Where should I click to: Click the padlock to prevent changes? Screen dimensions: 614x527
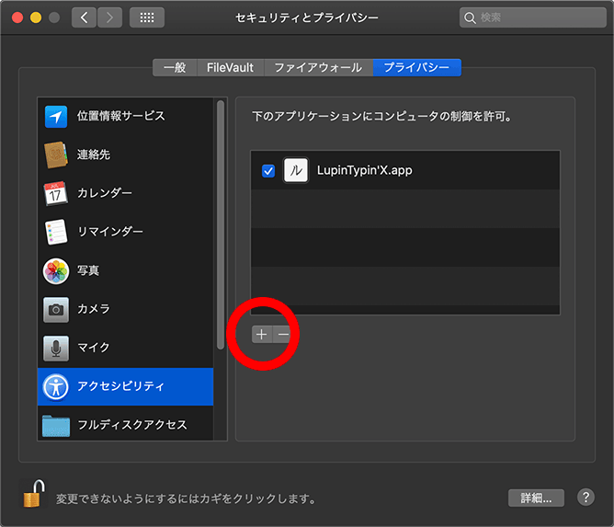[x=34, y=493]
